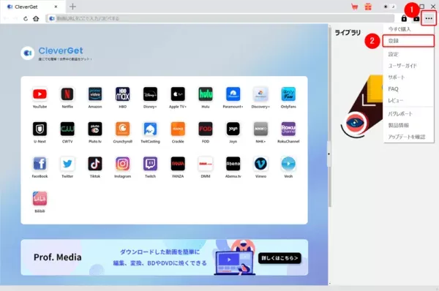Click the Prof. Media banner text
The image size is (439, 291).
point(57,257)
